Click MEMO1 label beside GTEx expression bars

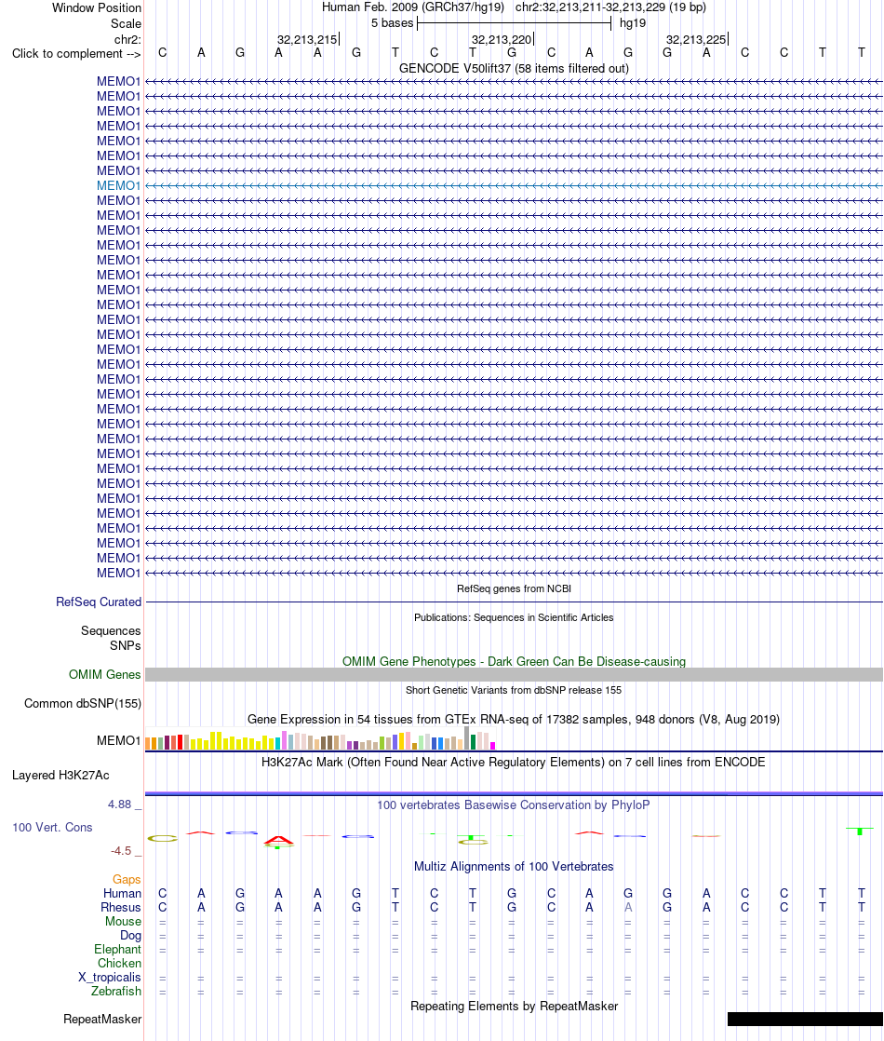(x=119, y=741)
